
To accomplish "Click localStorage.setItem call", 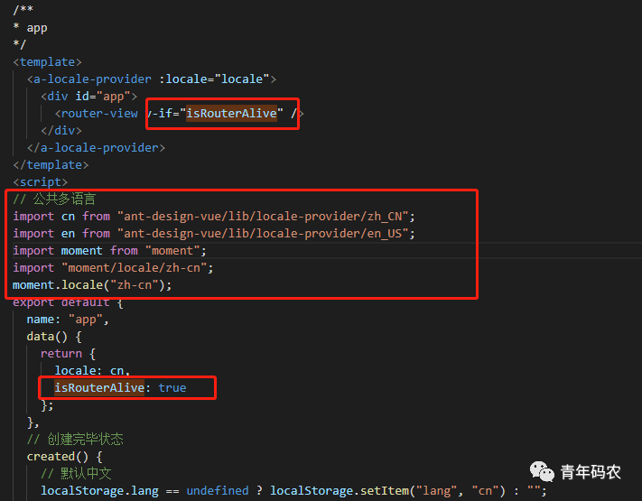I will (387, 491).
